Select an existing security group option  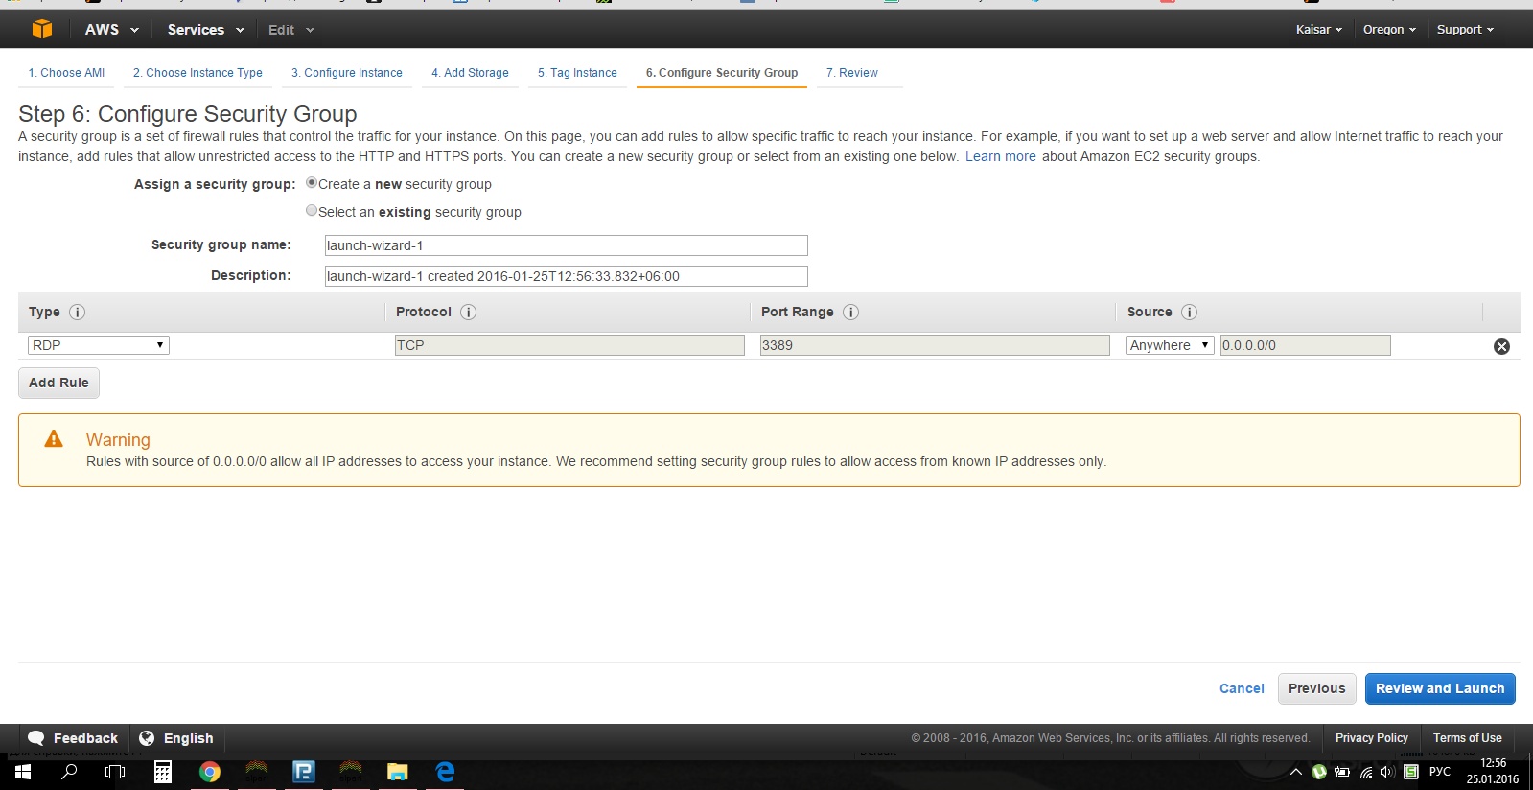pos(312,210)
